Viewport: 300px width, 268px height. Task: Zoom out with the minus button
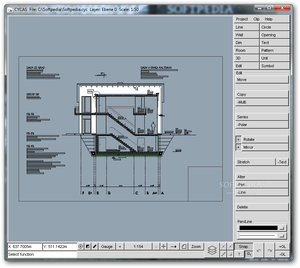(156, 247)
